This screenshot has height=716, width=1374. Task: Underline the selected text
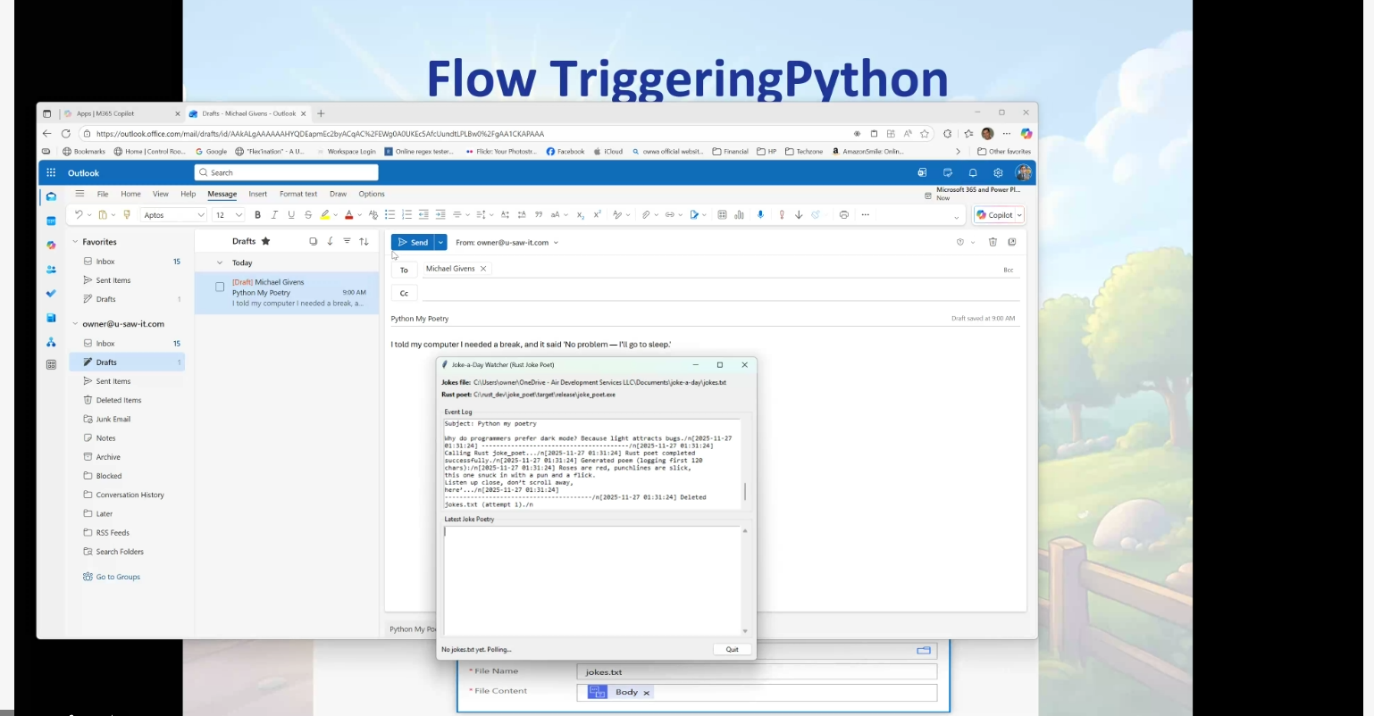(x=291, y=215)
